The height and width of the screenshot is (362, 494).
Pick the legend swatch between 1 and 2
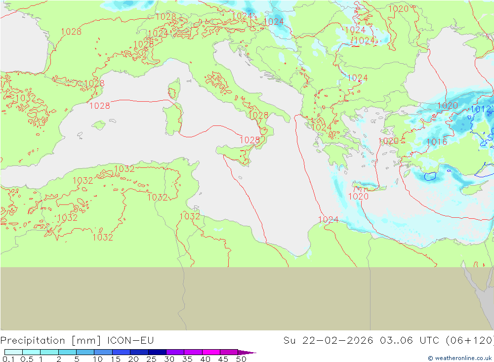pos(49,352)
